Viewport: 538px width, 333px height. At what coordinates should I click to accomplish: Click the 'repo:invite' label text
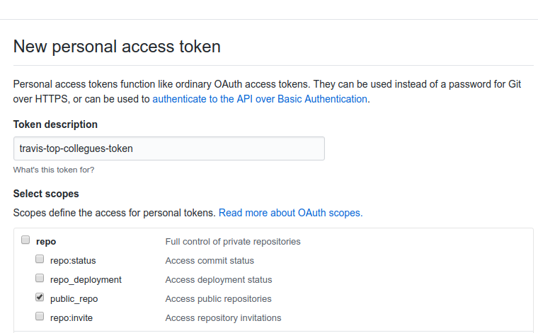71,318
